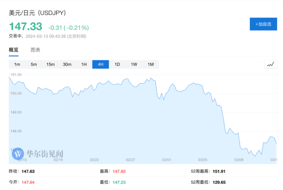Viewport: 283px width, 190px height.
Task: Select the 5m timeframe
Action: coord(34,65)
